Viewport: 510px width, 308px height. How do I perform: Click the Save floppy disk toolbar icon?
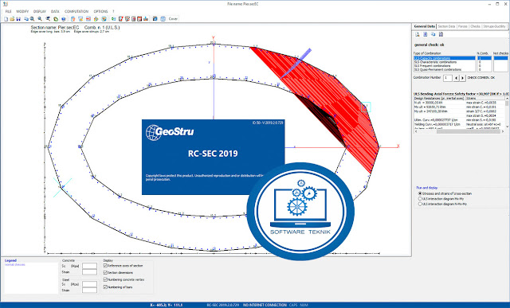point(18,19)
